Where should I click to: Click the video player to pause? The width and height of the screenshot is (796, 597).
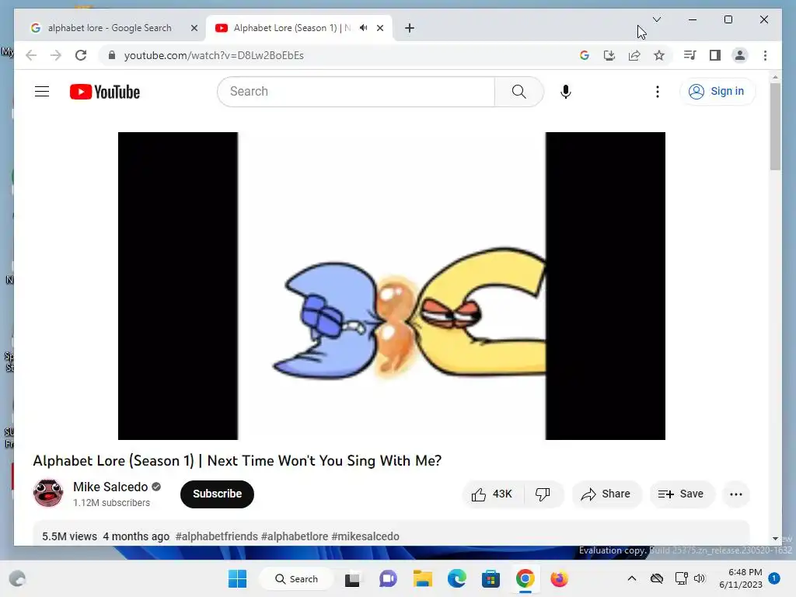click(392, 286)
